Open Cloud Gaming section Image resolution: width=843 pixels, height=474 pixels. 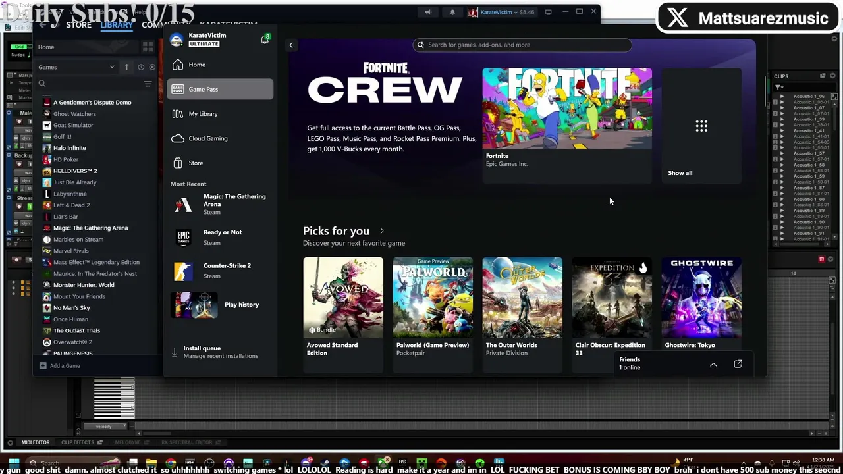(220, 138)
